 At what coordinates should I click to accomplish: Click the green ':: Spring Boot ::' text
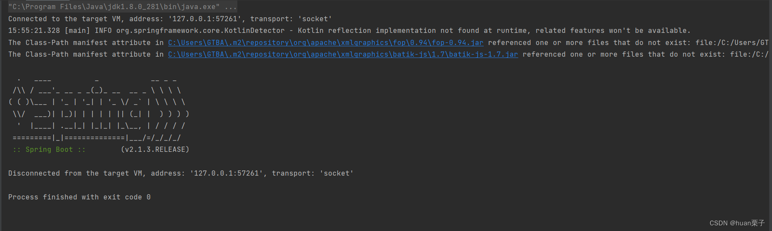[49, 149]
